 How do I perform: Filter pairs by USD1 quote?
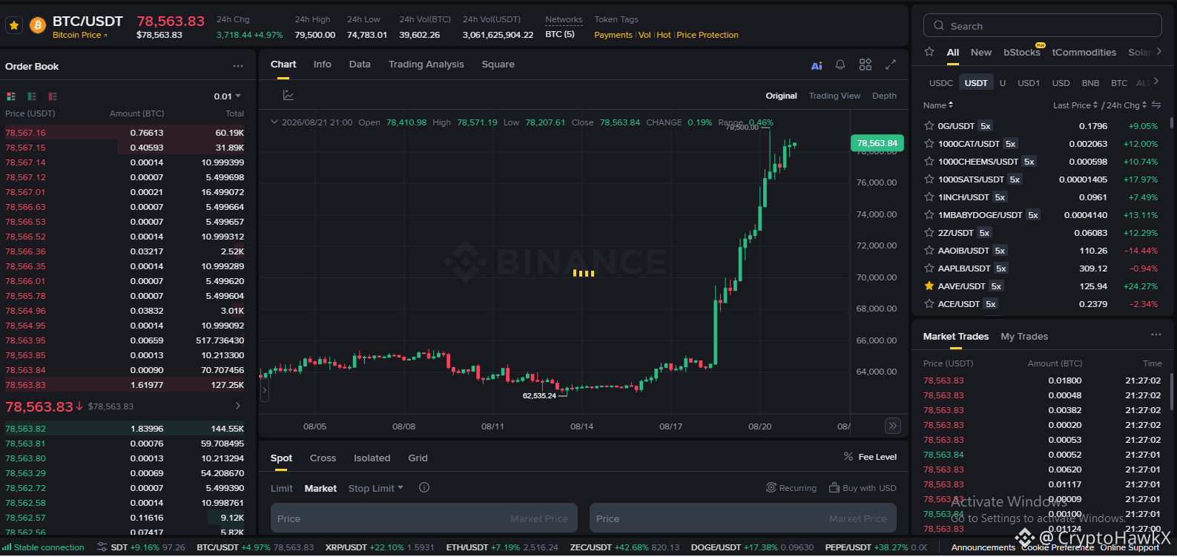[1029, 83]
